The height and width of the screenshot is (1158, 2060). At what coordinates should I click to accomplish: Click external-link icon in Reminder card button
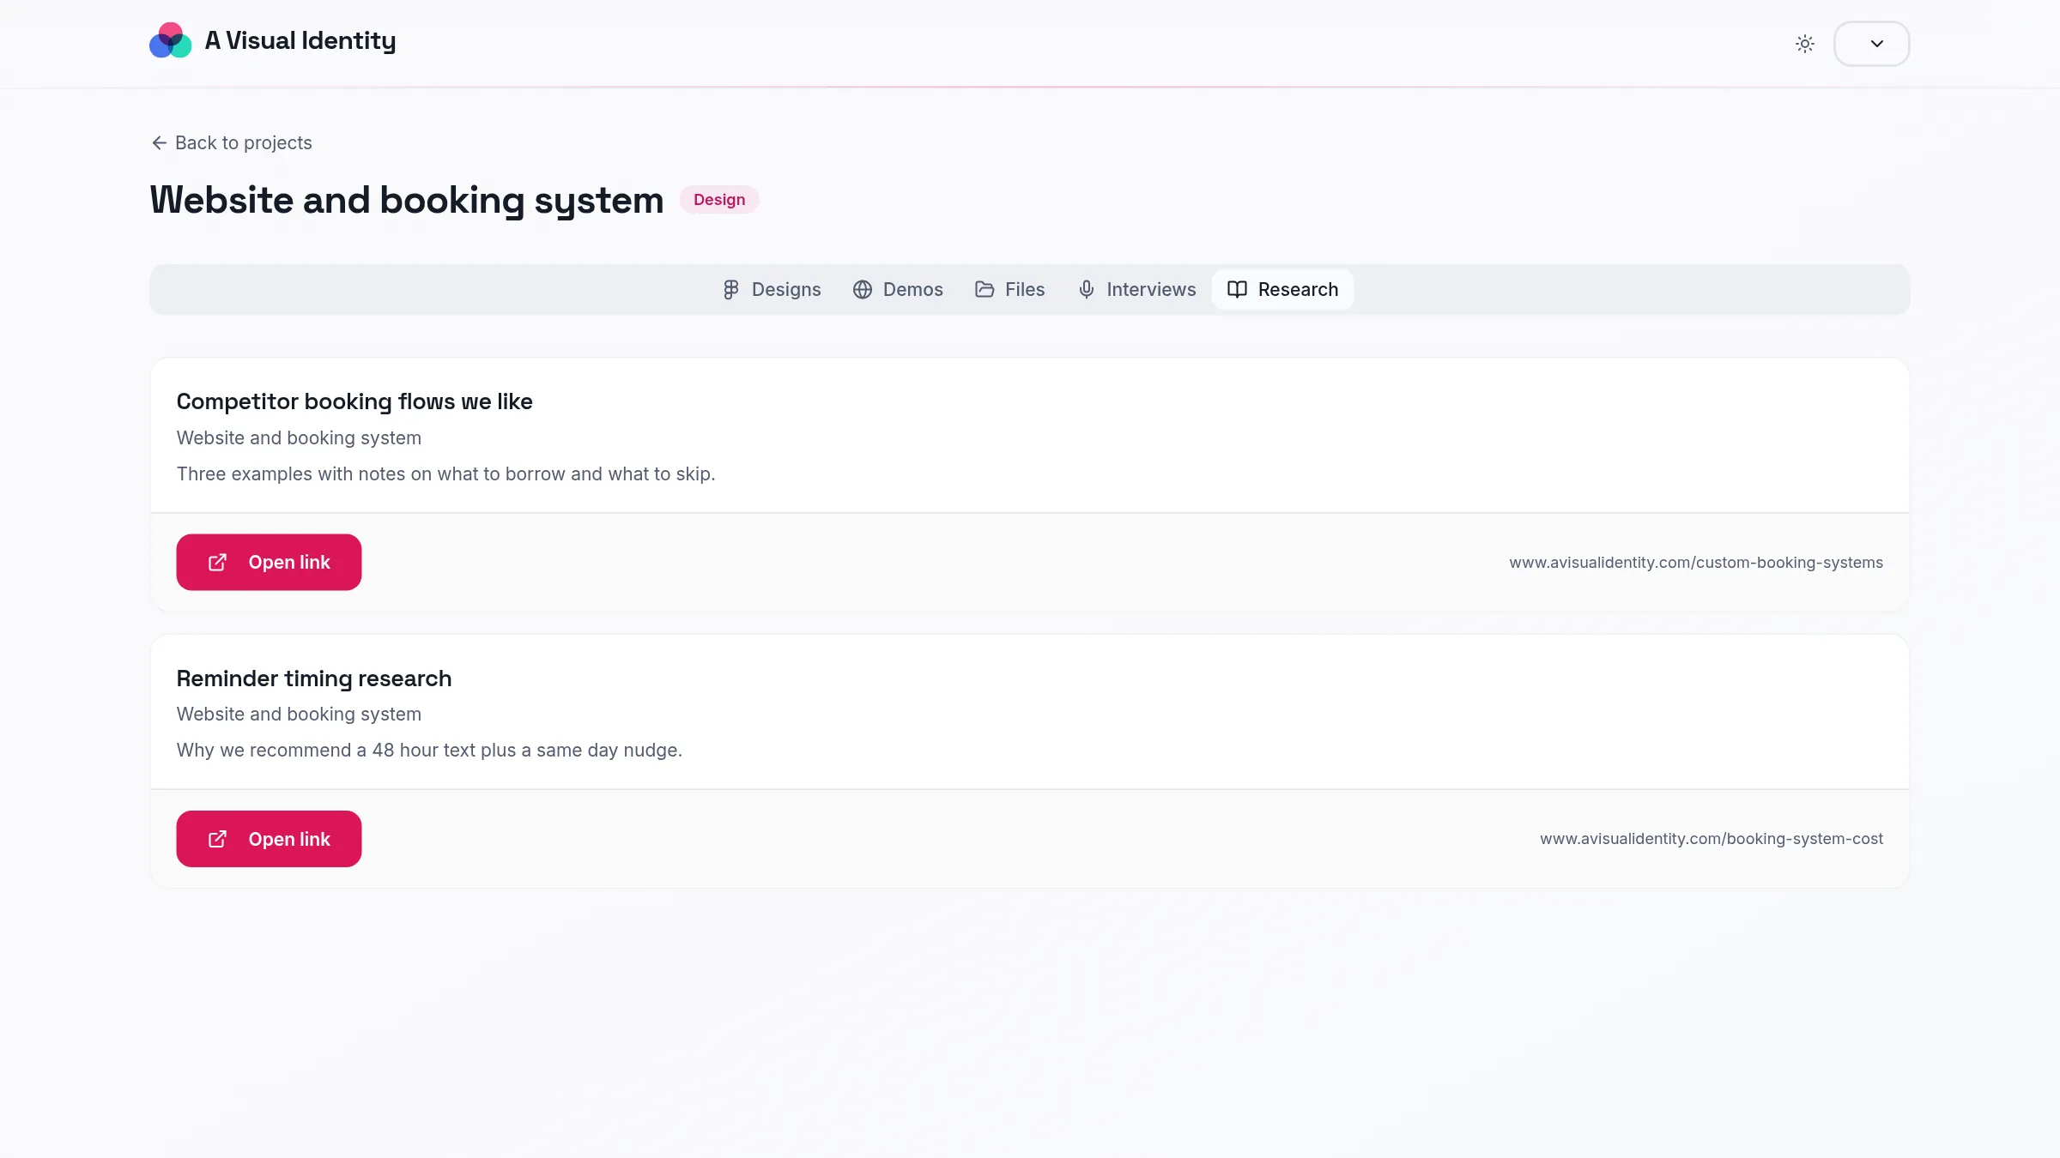pos(218,839)
